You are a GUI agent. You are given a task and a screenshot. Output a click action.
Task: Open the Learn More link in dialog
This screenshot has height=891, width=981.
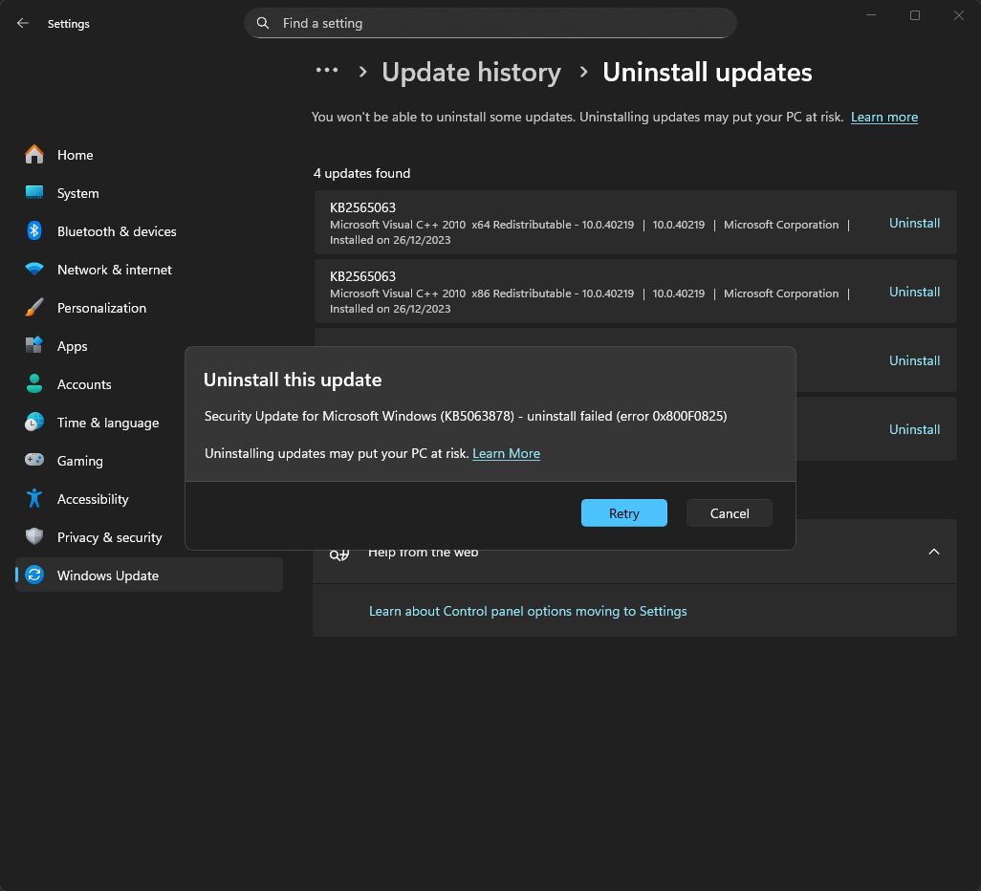[506, 454]
